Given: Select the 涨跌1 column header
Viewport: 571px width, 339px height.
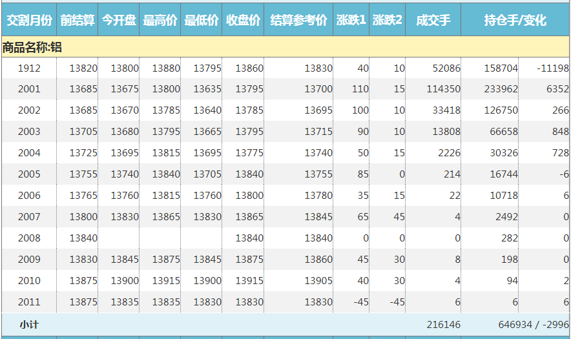Looking at the screenshot, I should [x=351, y=20].
